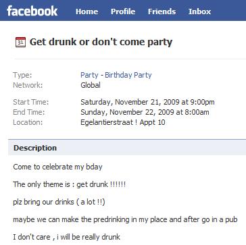Click the Egelantierstraat location text
246x245 pixels.
(123, 122)
